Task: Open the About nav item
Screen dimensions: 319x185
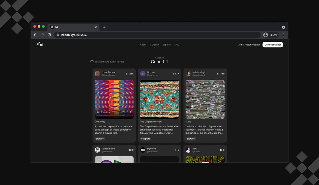Action: click(143, 45)
